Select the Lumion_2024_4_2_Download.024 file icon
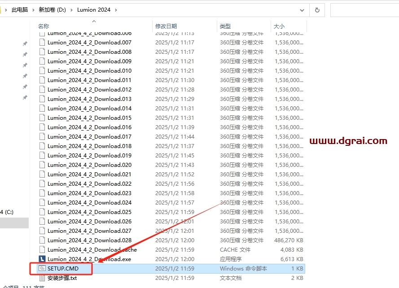This screenshot has width=399, height=288. click(42, 202)
